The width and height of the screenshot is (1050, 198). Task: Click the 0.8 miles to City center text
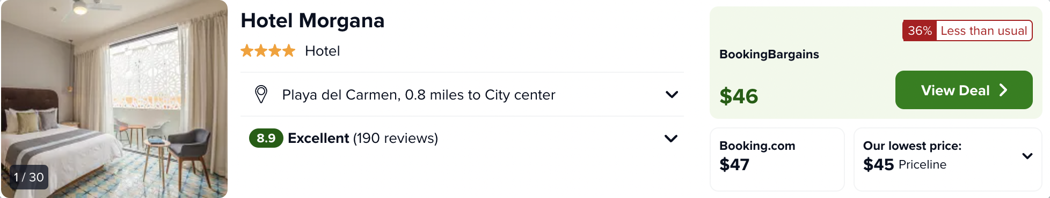click(480, 95)
